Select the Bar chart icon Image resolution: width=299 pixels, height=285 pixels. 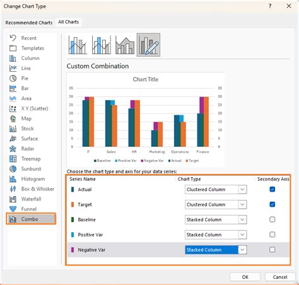click(x=13, y=88)
